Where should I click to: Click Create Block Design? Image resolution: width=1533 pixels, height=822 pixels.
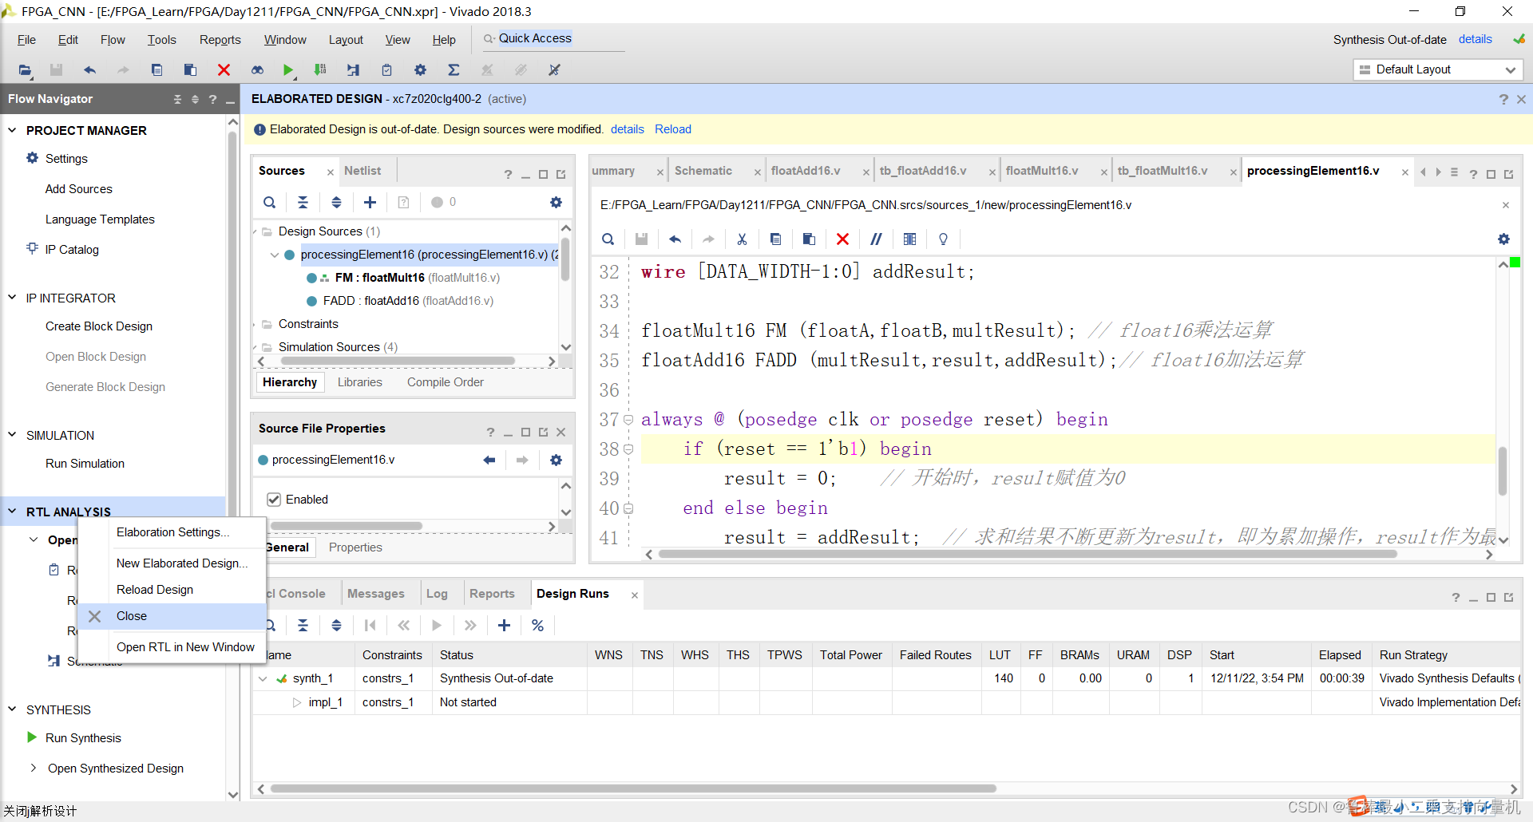click(99, 326)
